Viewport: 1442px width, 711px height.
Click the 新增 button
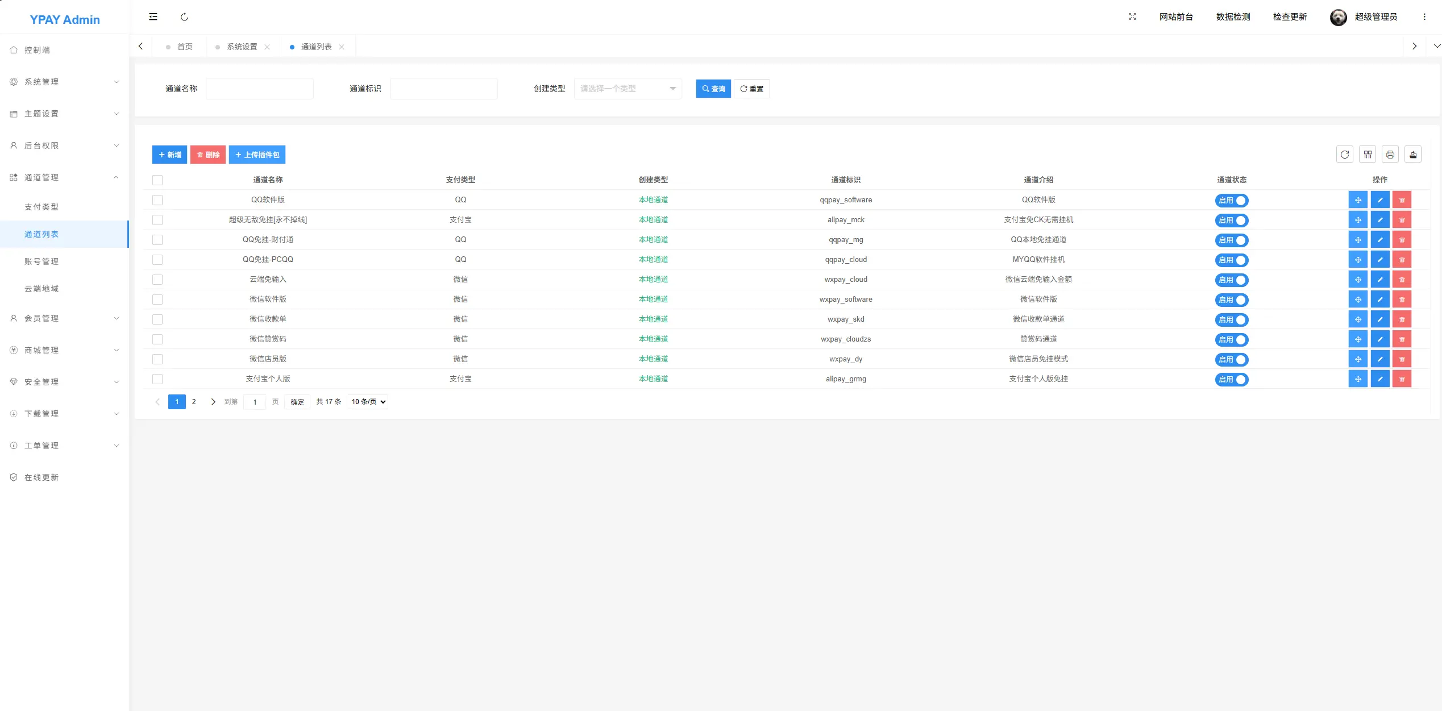[169, 154]
